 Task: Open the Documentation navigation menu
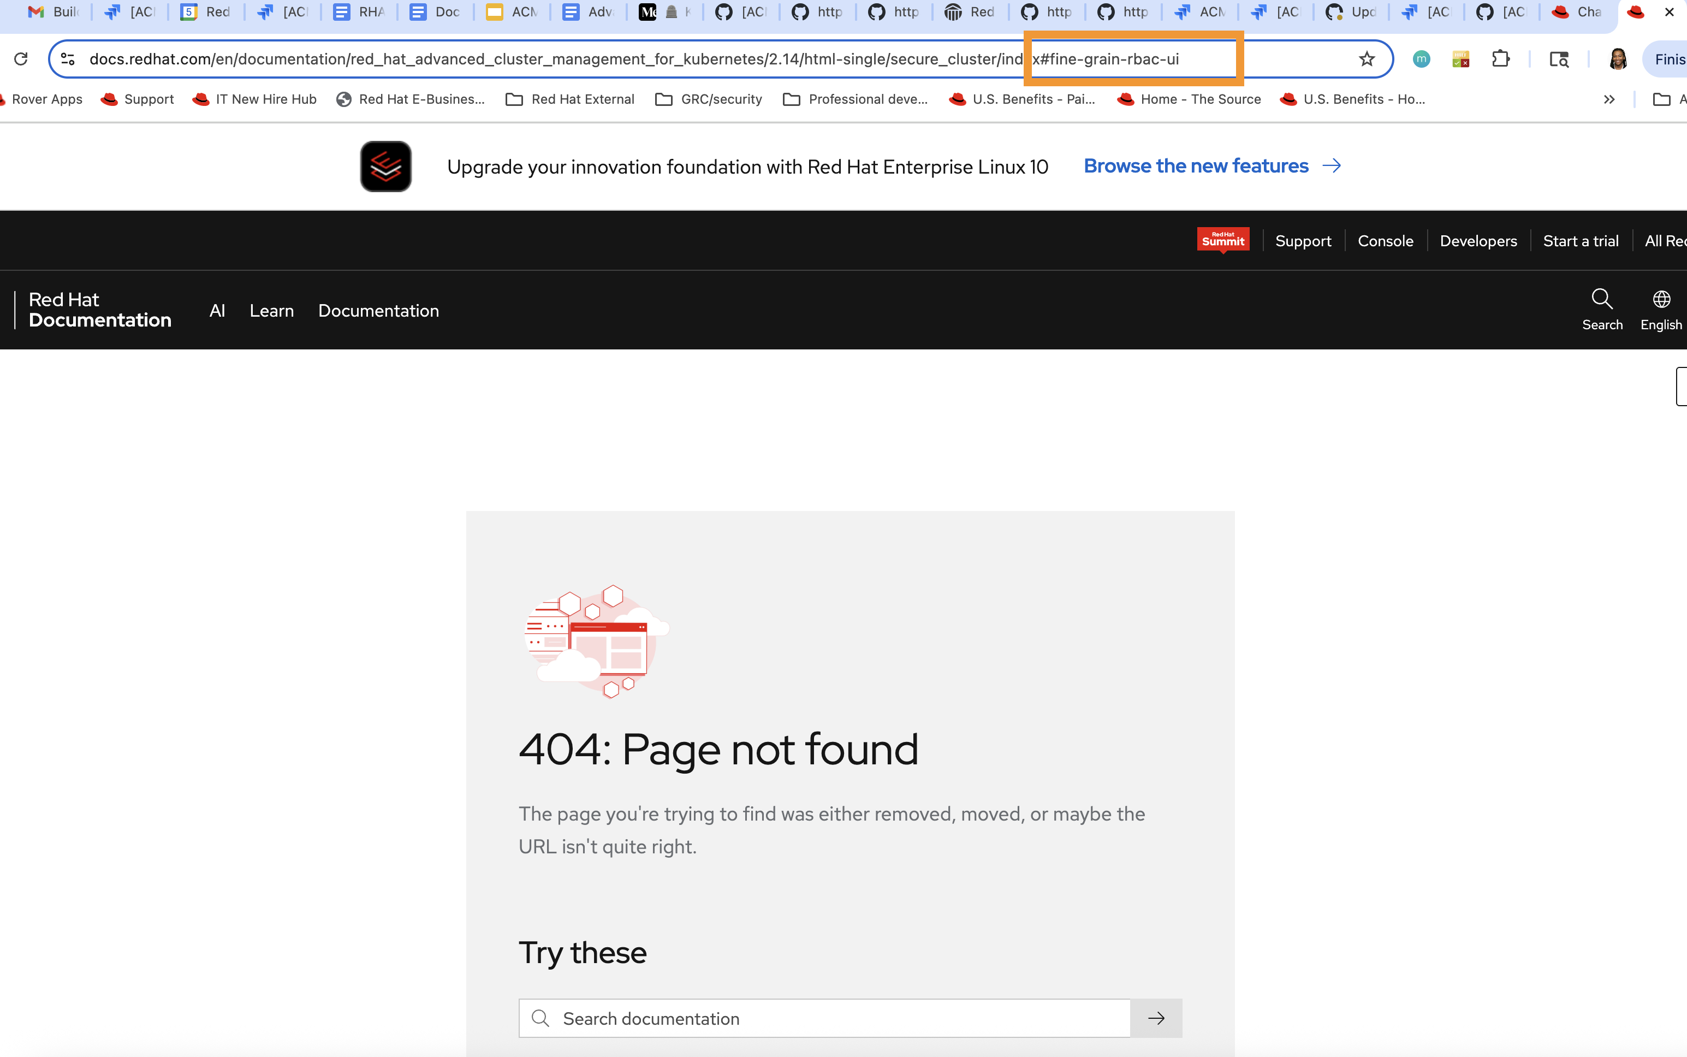[378, 311]
